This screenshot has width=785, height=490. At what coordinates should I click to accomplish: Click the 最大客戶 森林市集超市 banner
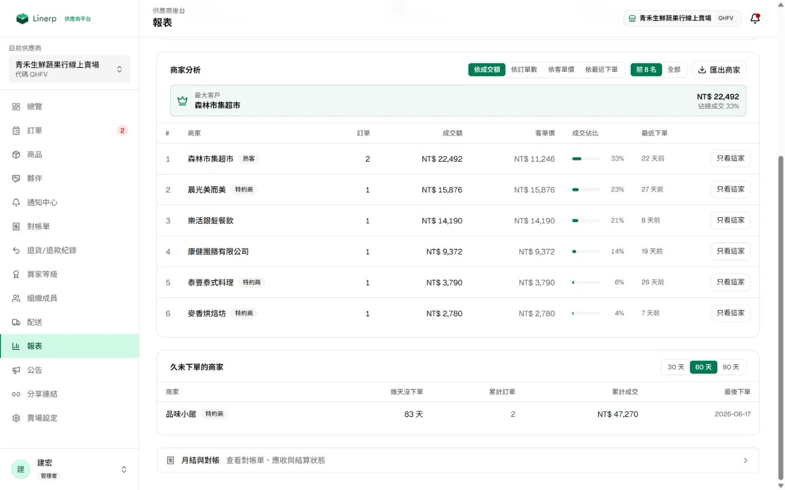(458, 101)
